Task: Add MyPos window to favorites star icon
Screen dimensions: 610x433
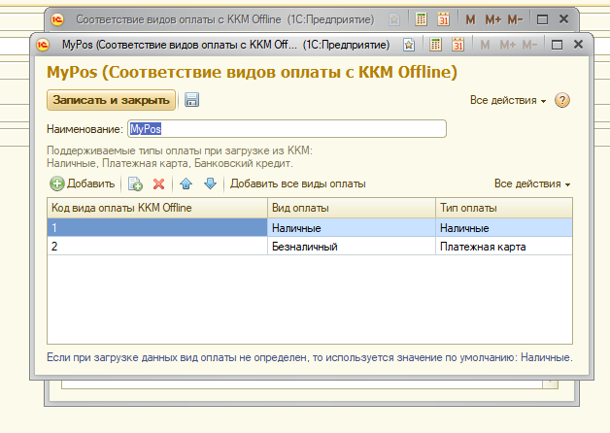Action: tap(409, 45)
